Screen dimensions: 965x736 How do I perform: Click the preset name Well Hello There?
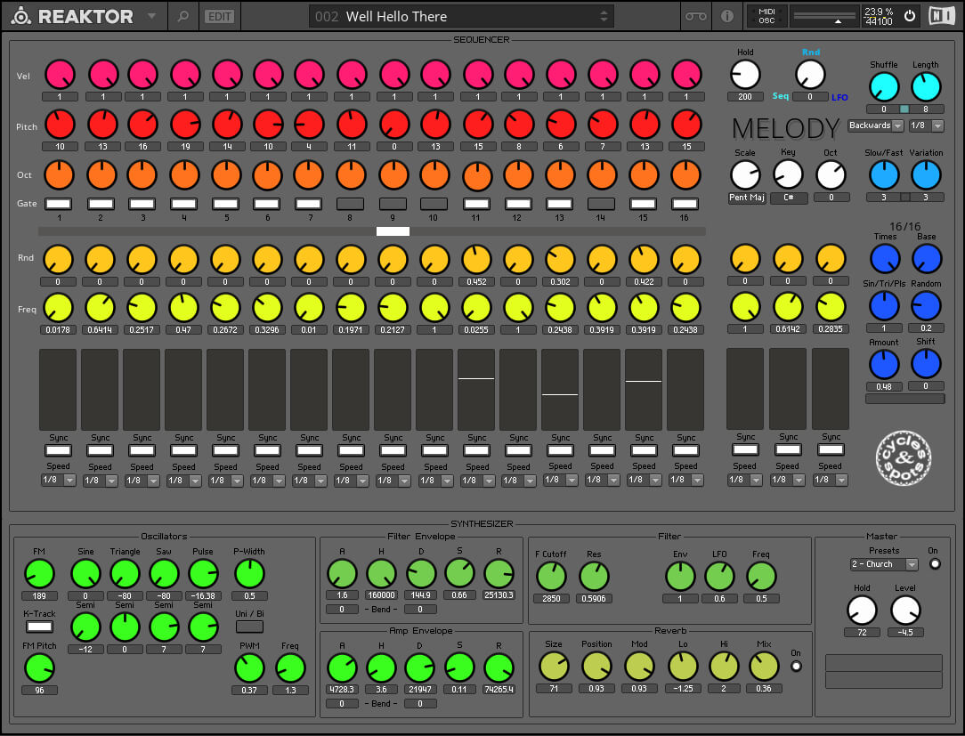[x=396, y=17]
